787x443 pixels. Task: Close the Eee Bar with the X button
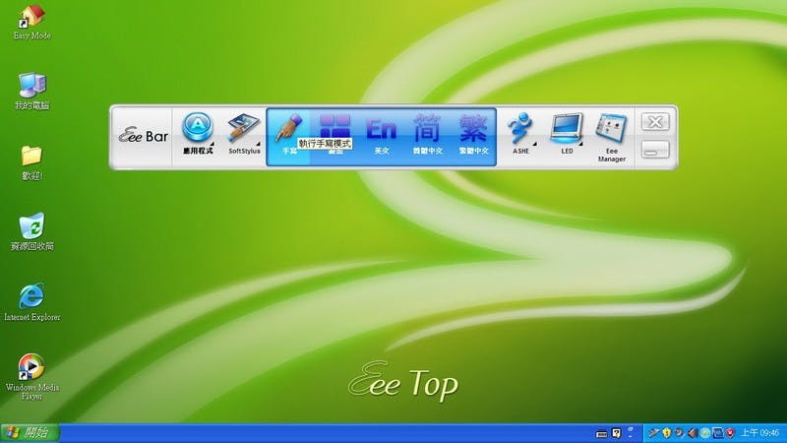click(x=655, y=122)
